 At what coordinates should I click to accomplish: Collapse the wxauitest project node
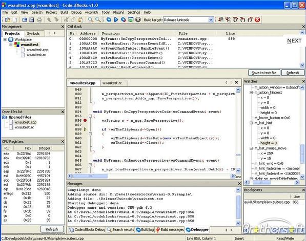click(11, 45)
